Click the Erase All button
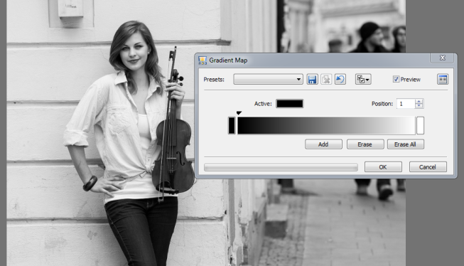This screenshot has width=464, height=266. pos(406,144)
